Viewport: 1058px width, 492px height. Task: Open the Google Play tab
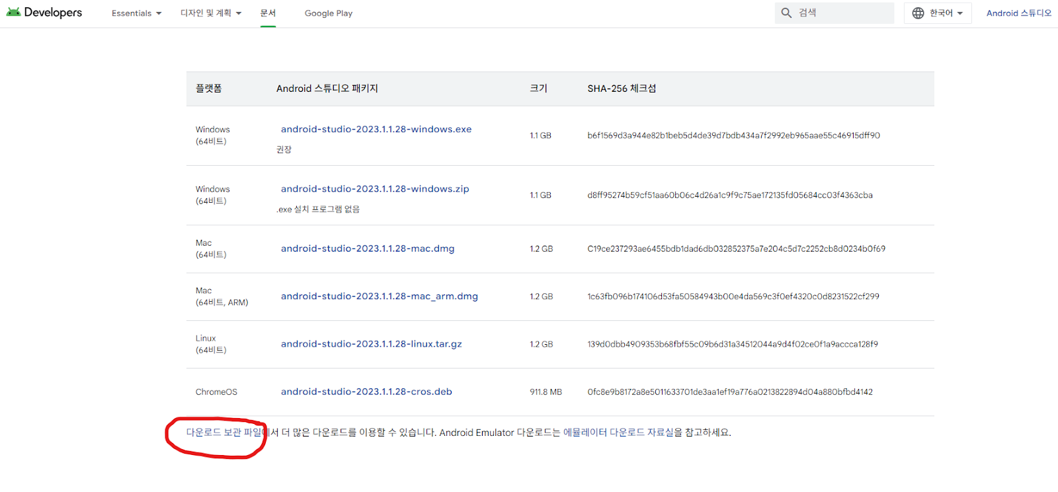point(329,13)
